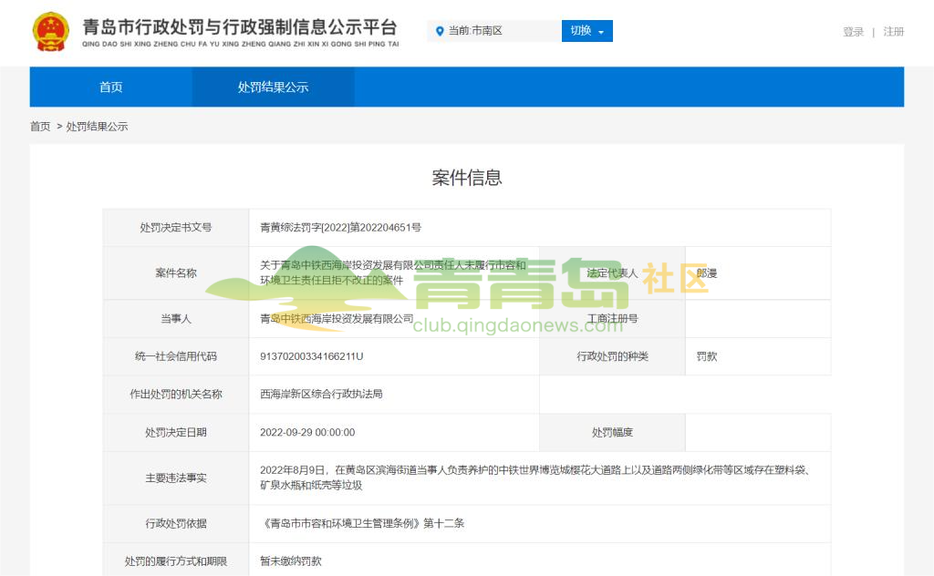Click the case name text about 青岛中铁西海岸
This screenshot has height=576, width=934.
tap(393, 273)
